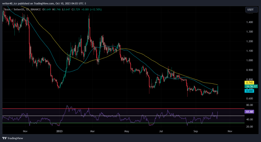Click the Sep label on time axis

pyautogui.click(x=195, y=131)
